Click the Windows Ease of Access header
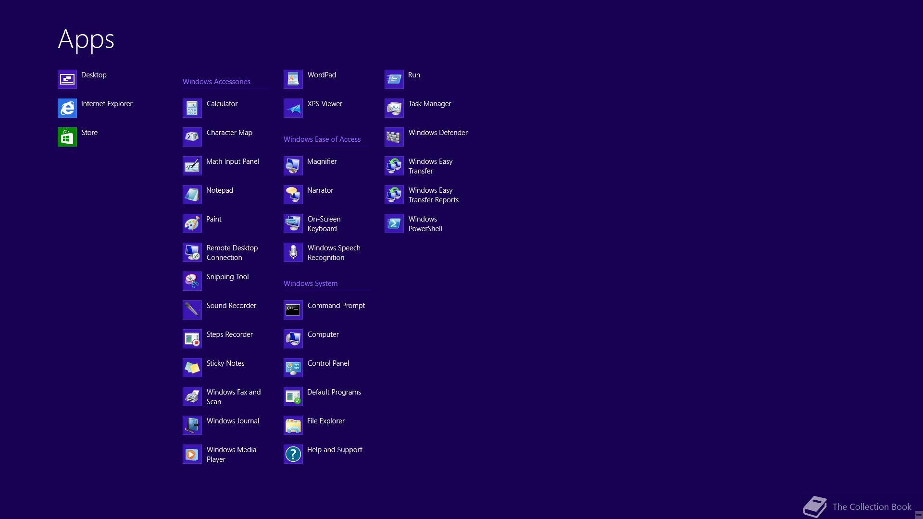Image resolution: width=923 pixels, height=519 pixels. [x=322, y=139]
